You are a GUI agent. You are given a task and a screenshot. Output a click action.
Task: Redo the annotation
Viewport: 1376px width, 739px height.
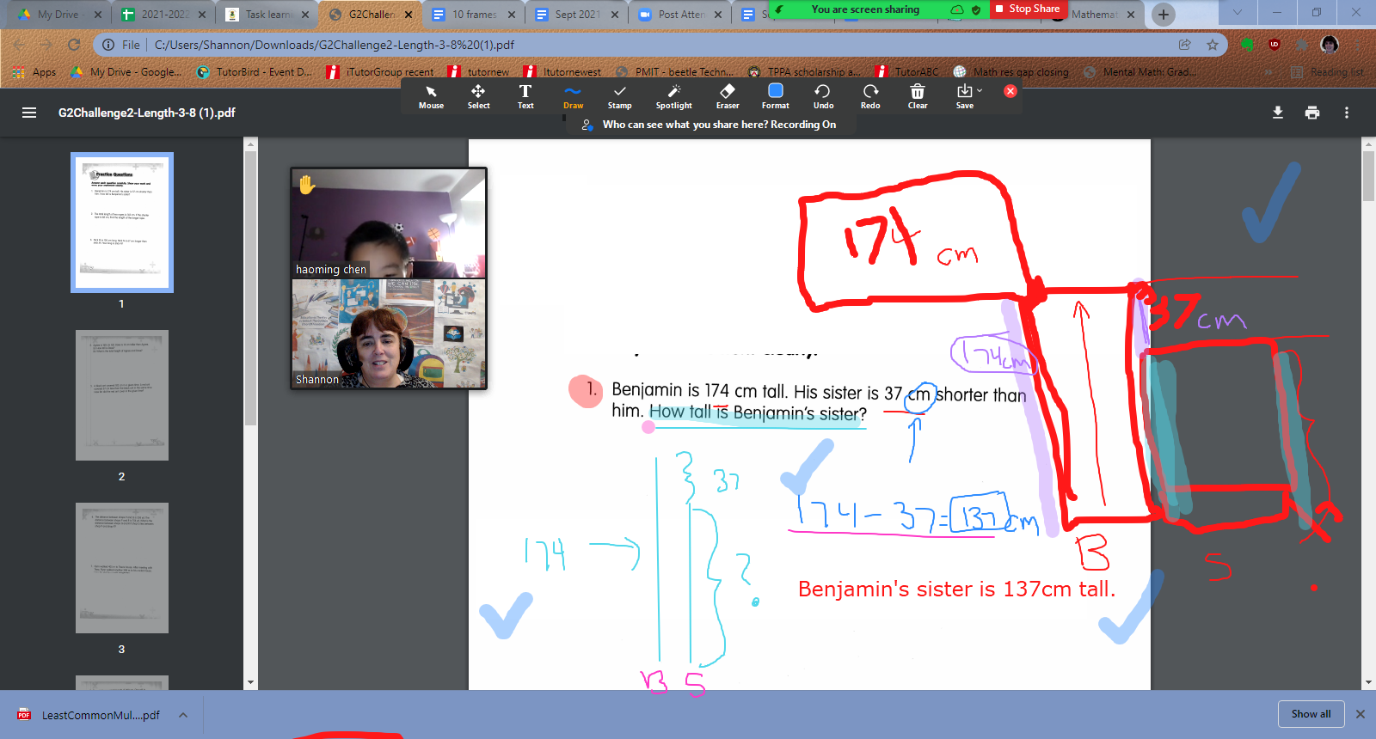coord(870,96)
